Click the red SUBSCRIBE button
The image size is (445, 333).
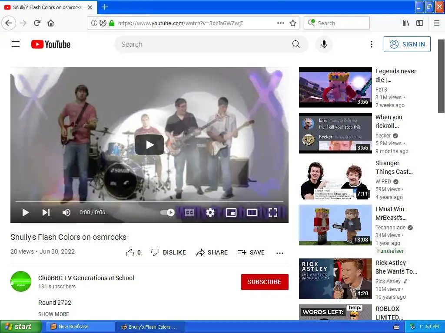coord(265,282)
